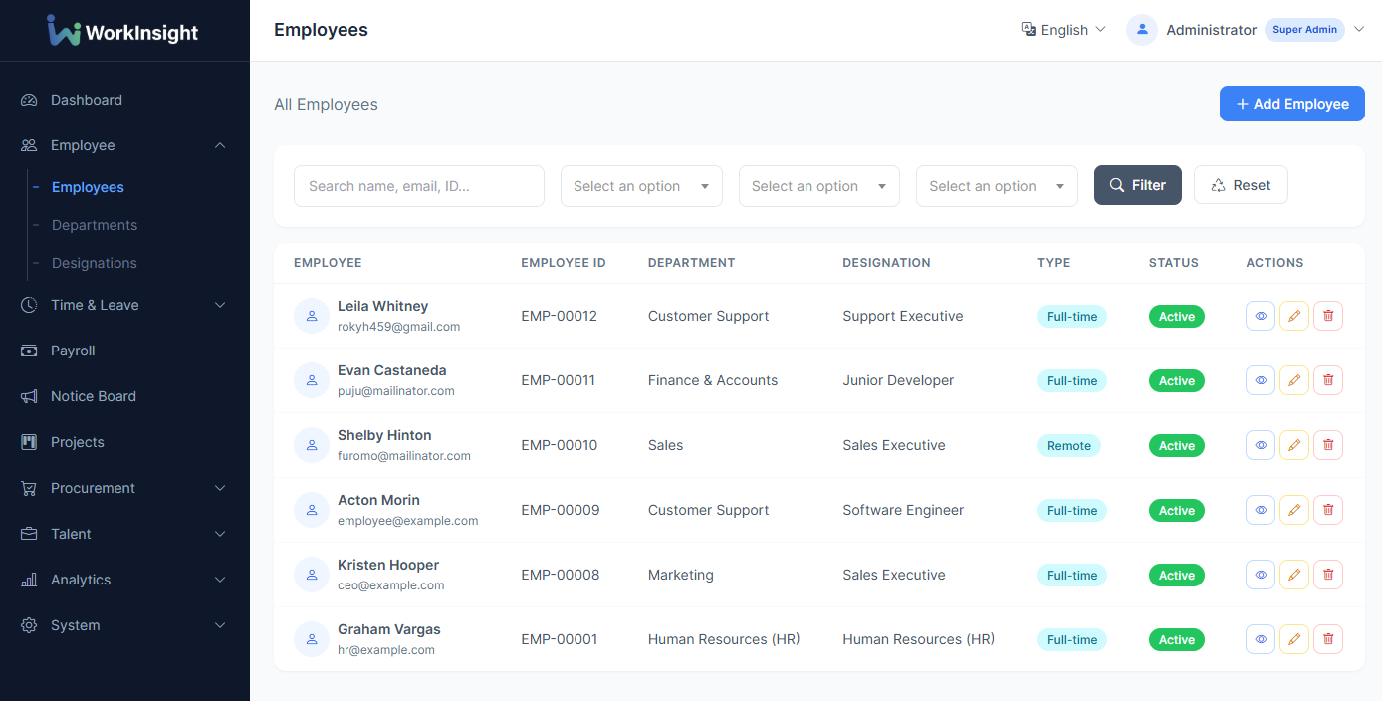Toggle the Active status badge for Kristen Hooper
Viewport: 1382px width, 701px height.
point(1176,575)
